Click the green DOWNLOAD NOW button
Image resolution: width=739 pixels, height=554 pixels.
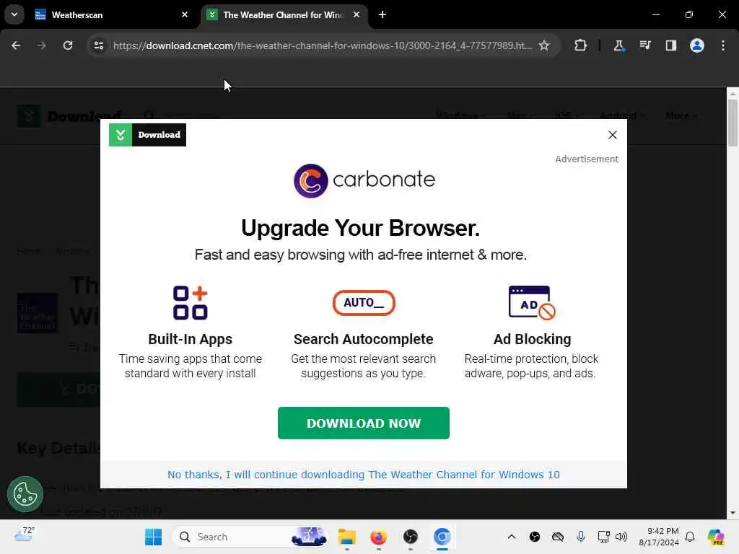tap(364, 423)
